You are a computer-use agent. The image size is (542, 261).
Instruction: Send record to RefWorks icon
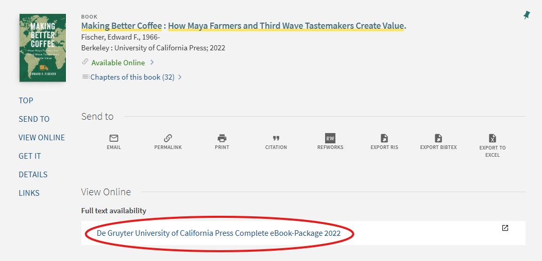tap(330, 138)
